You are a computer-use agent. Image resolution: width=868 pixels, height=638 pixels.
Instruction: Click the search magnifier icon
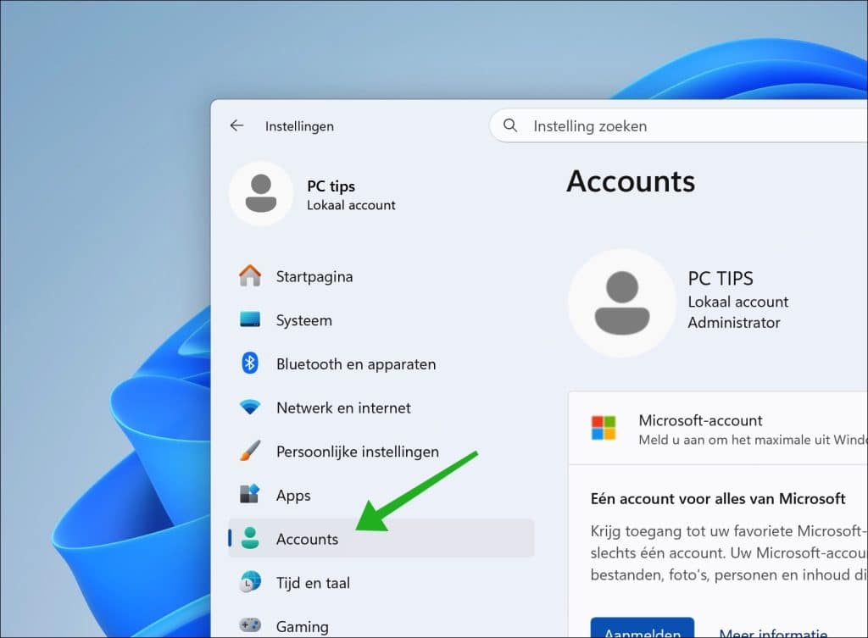(509, 125)
